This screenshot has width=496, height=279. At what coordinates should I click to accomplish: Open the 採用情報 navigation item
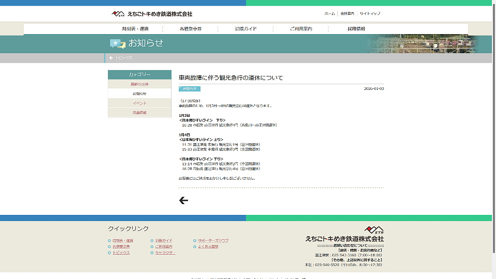[x=356, y=29]
